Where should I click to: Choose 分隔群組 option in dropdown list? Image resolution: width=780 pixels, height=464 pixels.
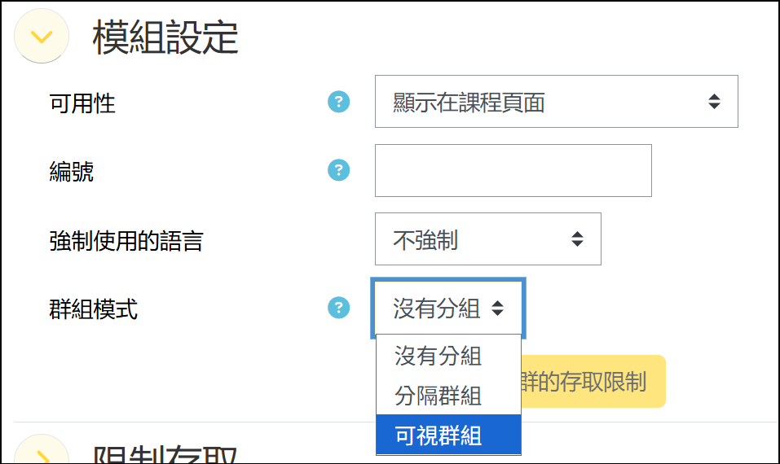pyautogui.click(x=449, y=396)
